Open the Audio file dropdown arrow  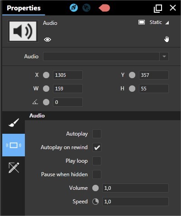point(164,56)
